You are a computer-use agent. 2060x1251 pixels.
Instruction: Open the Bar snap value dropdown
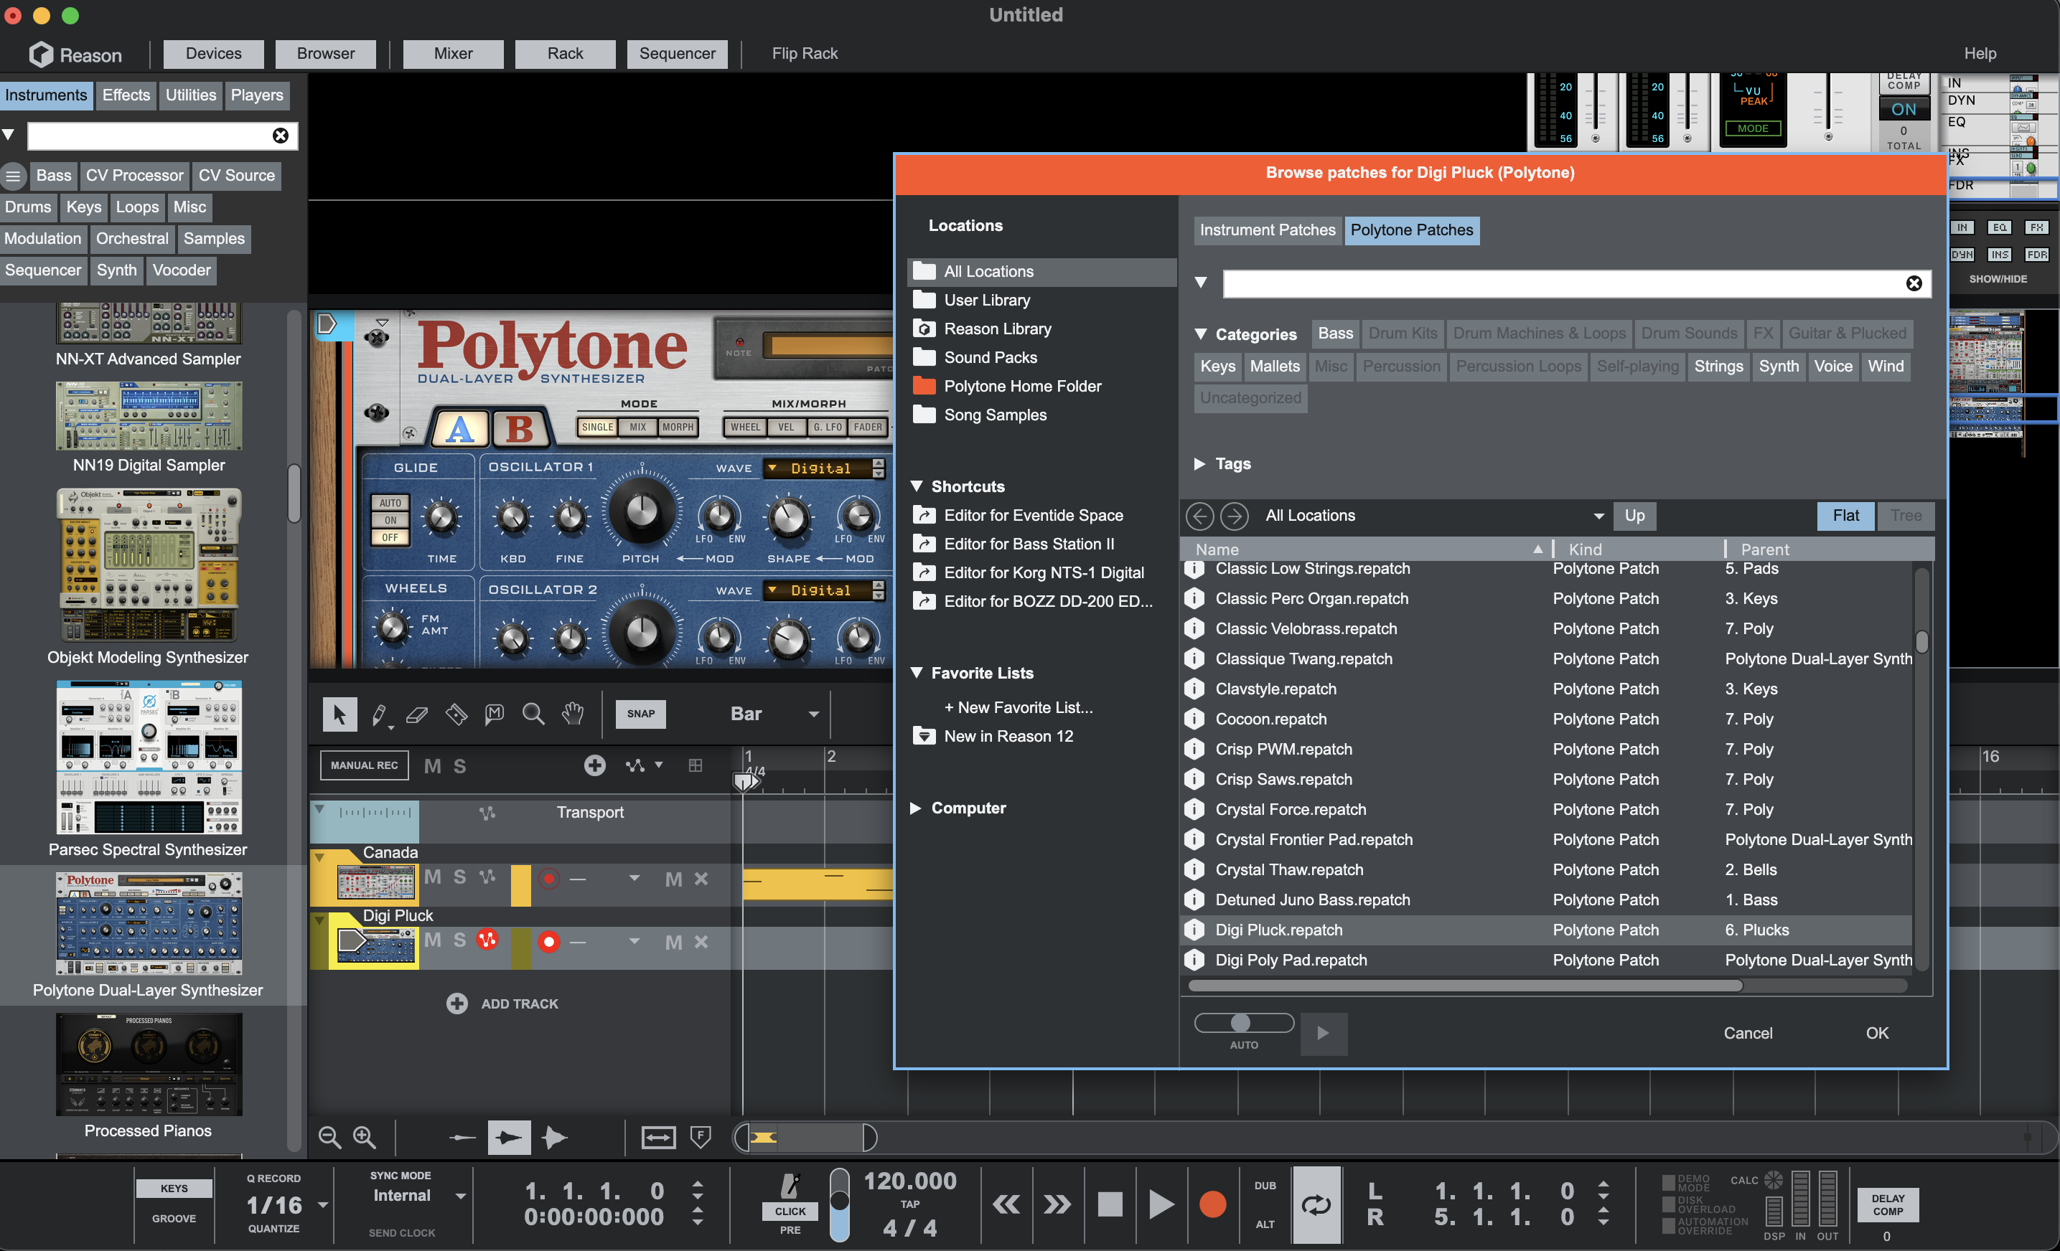[813, 714]
